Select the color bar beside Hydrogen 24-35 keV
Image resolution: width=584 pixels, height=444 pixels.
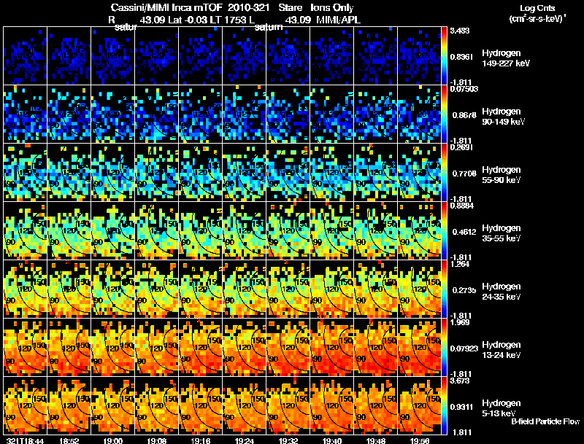click(x=444, y=289)
